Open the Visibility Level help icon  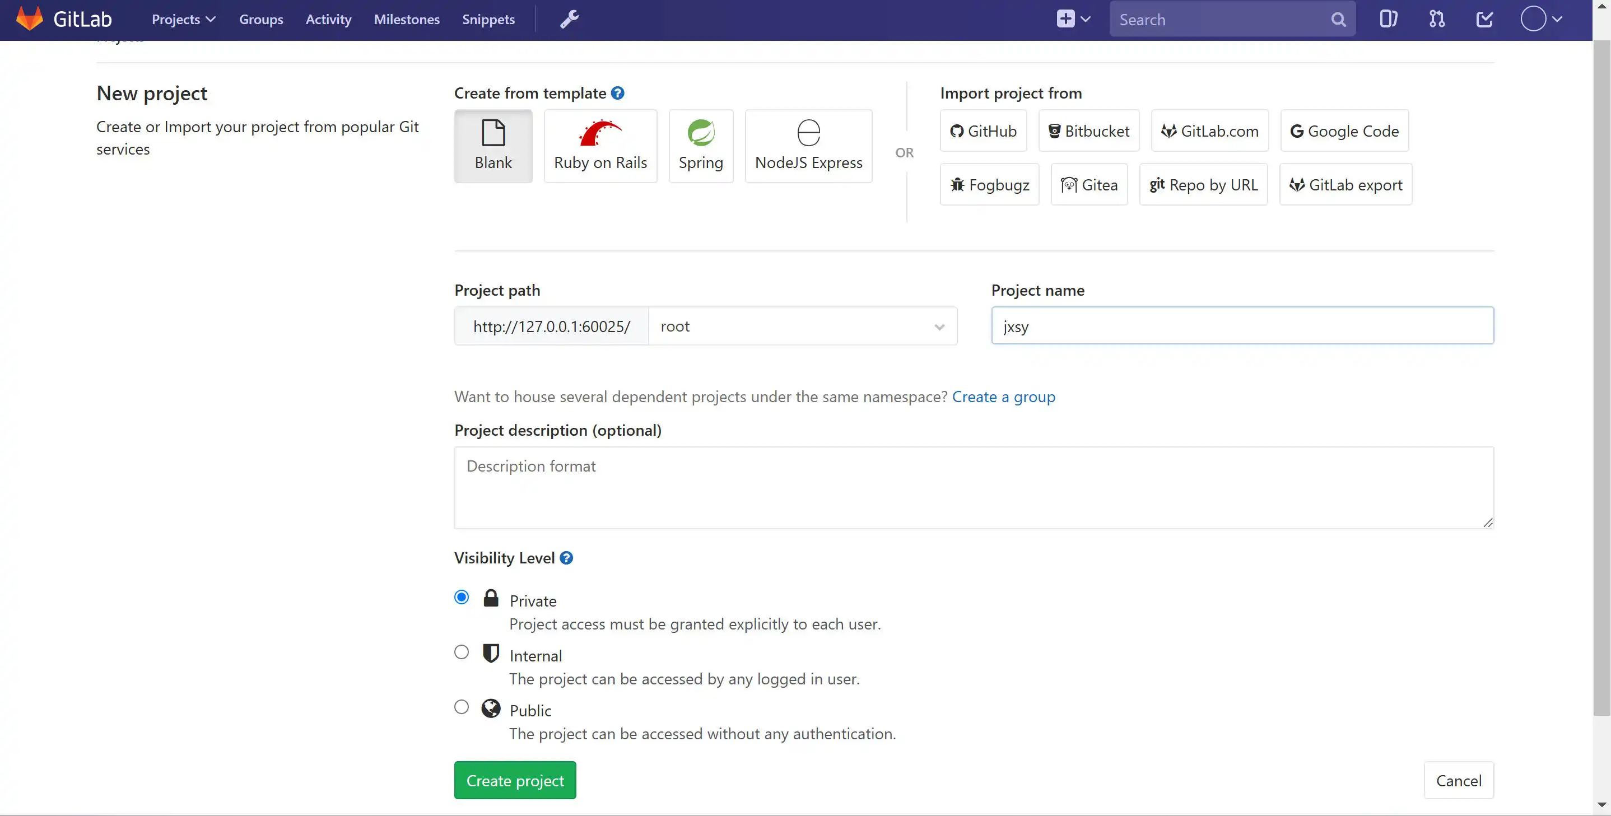(x=566, y=558)
